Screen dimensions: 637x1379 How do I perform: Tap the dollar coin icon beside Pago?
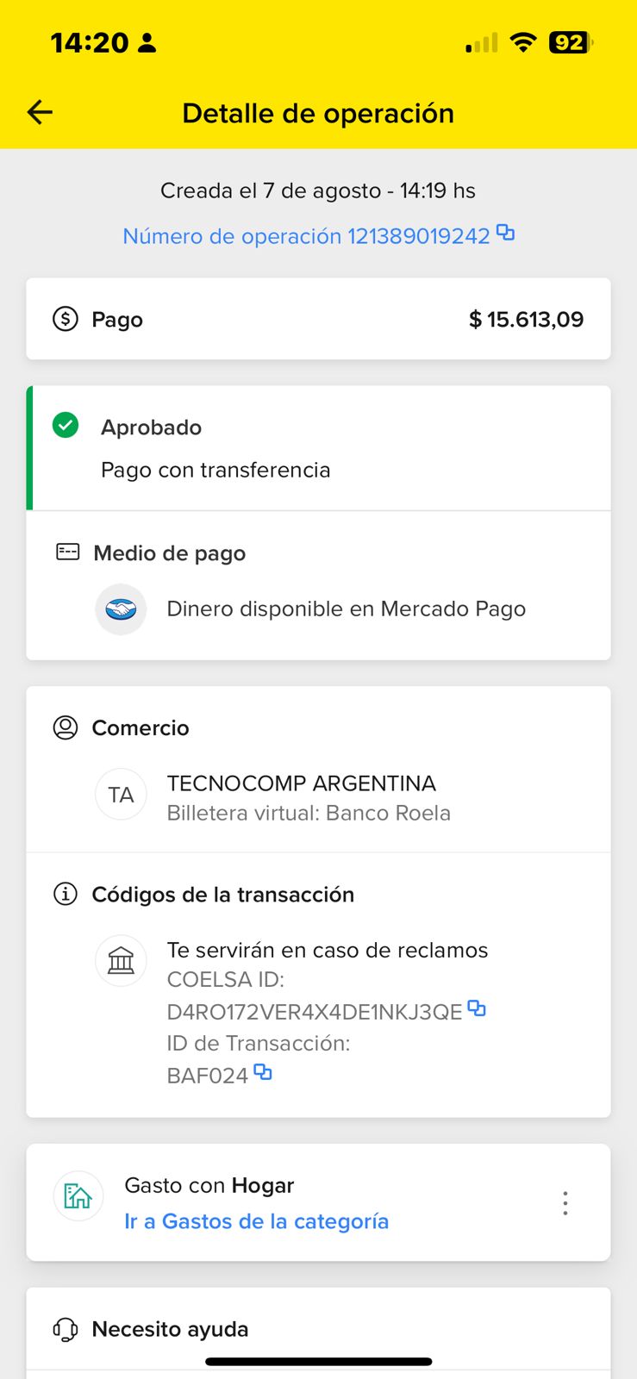[x=66, y=319]
